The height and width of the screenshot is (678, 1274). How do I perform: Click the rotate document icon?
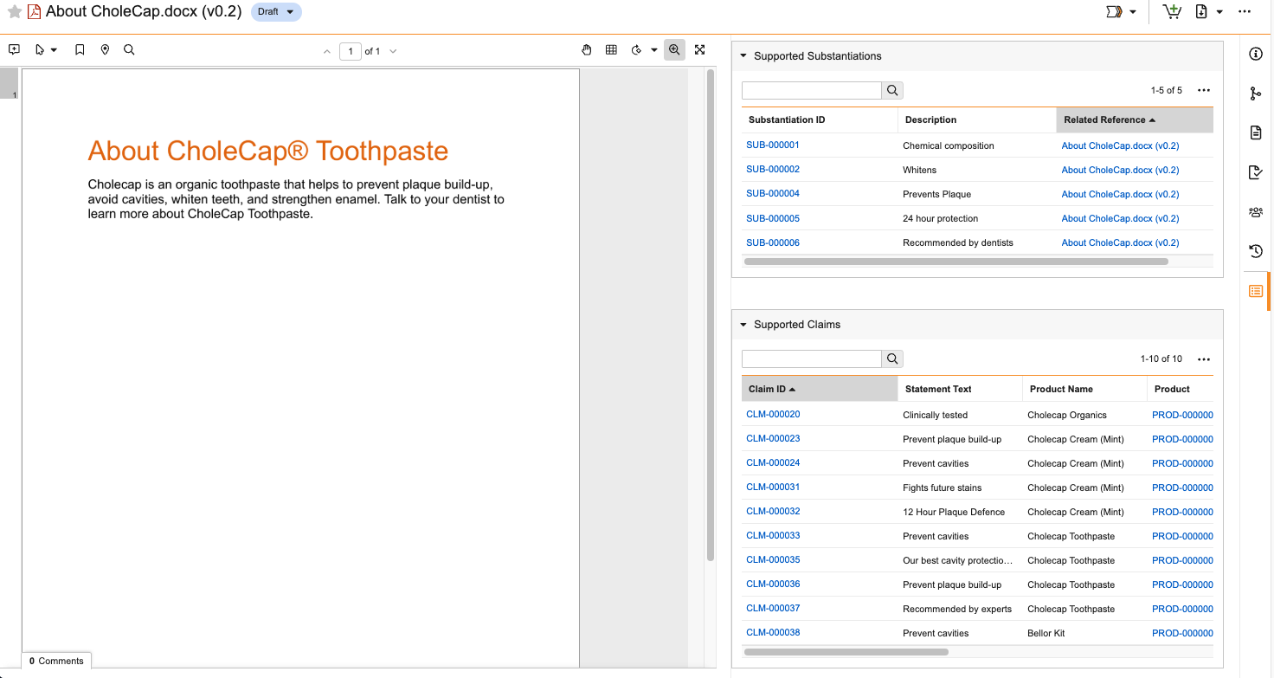pos(637,50)
